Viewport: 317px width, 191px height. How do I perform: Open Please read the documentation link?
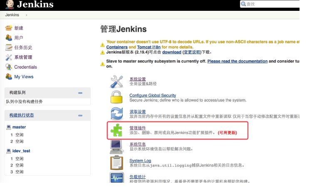tap(238, 61)
